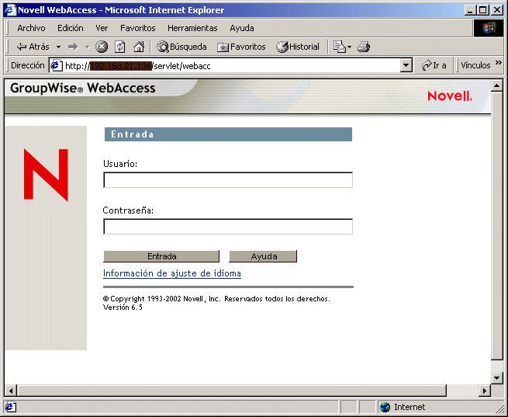508x417 pixels.
Task: Click the Novell logo in page header
Action: [450, 96]
